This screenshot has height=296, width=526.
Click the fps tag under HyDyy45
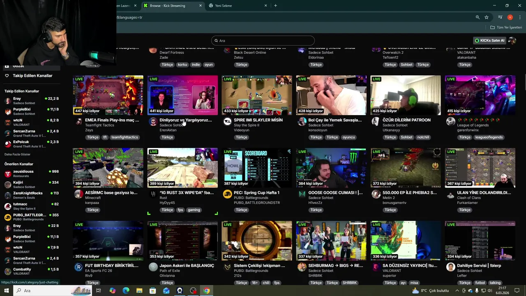(x=180, y=210)
